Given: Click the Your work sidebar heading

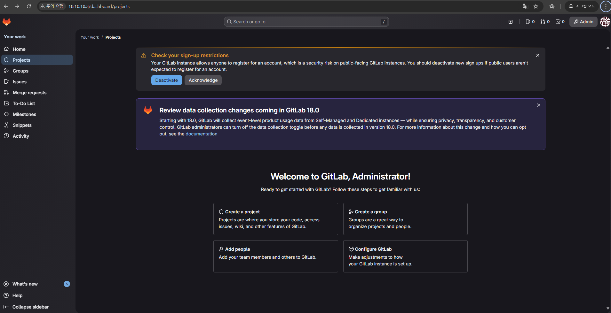Looking at the screenshot, I should tap(15, 37).
